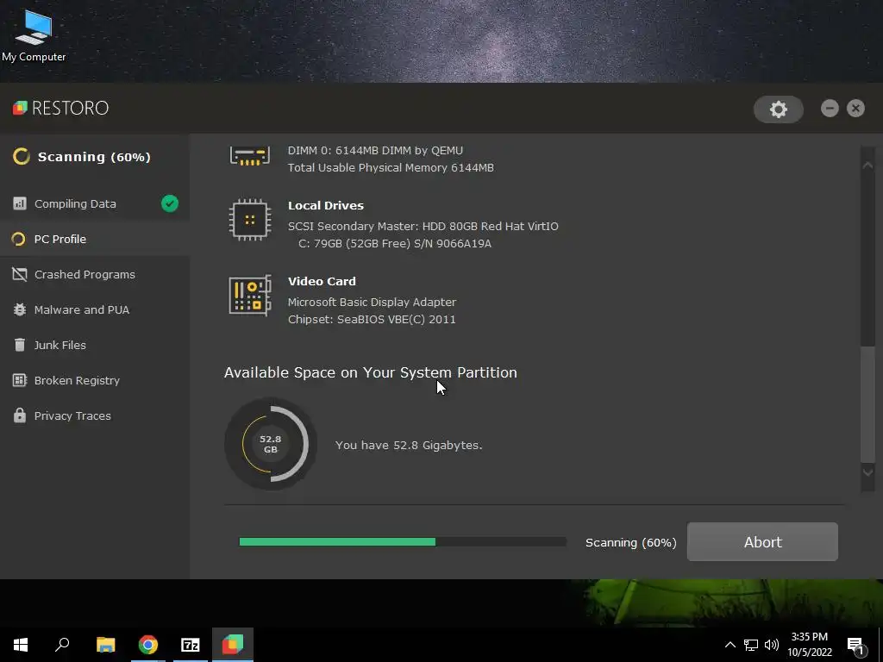Click the content scrollbar thumb
The height and width of the screenshot is (662, 883).
pyautogui.click(x=867, y=404)
